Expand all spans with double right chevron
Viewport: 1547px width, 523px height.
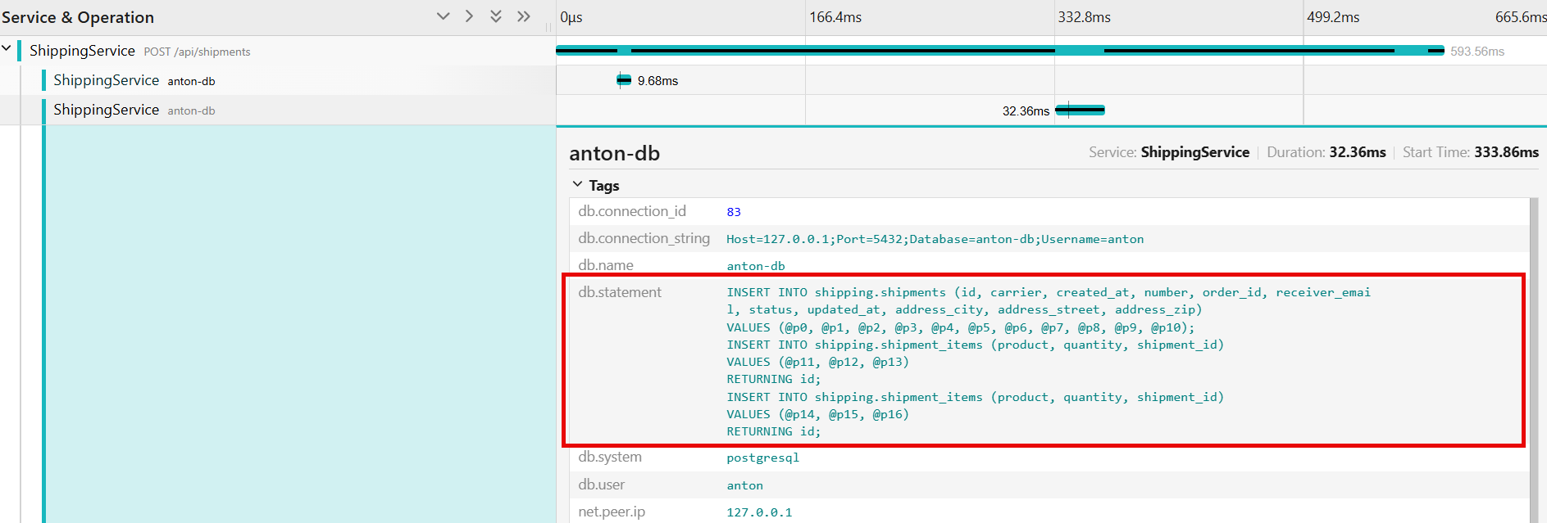[524, 16]
